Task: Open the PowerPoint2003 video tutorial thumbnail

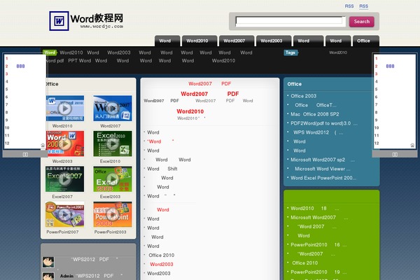Action: coord(113,214)
